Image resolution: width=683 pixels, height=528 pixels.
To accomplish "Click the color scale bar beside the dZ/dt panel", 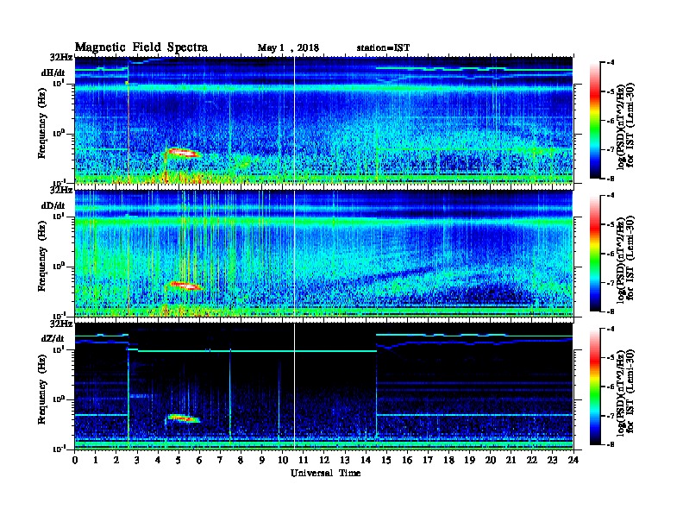I will click(x=595, y=387).
